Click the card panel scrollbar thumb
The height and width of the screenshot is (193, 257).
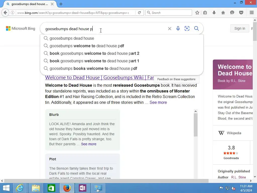196,125
